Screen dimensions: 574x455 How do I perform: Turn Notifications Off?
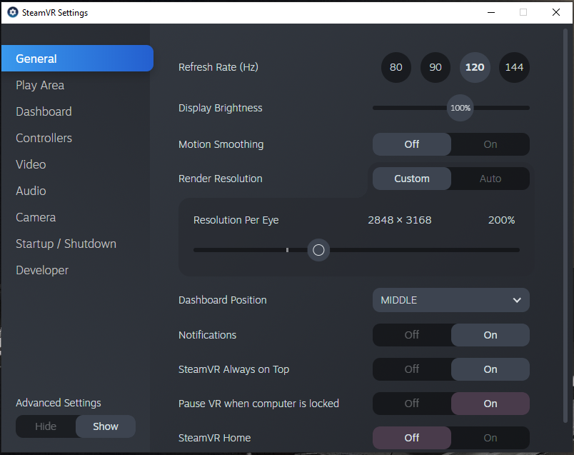[x=412, y=335]
